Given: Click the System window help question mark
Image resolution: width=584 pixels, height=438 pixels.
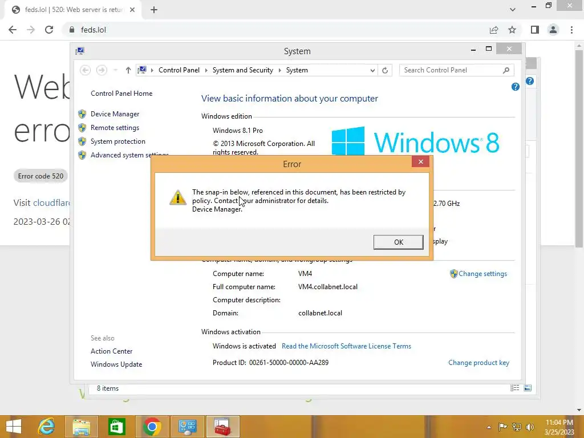Looking at the screenshot, I should click(x=515, y=87).
